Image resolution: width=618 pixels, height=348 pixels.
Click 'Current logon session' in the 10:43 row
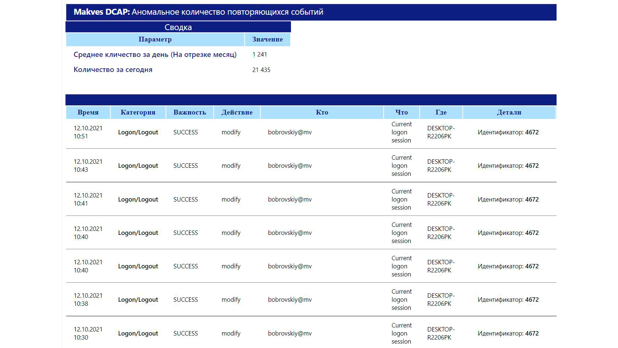pos(402,166)
